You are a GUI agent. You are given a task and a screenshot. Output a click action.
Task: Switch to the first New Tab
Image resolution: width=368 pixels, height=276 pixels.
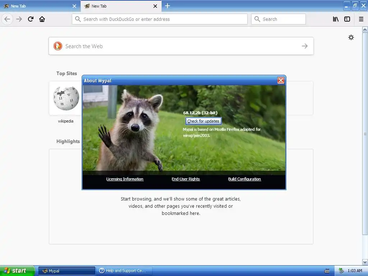coord(40,6)
